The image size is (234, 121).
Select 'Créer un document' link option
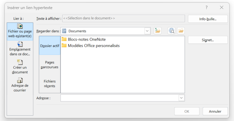pyautogui.click(x=20, y=67)
